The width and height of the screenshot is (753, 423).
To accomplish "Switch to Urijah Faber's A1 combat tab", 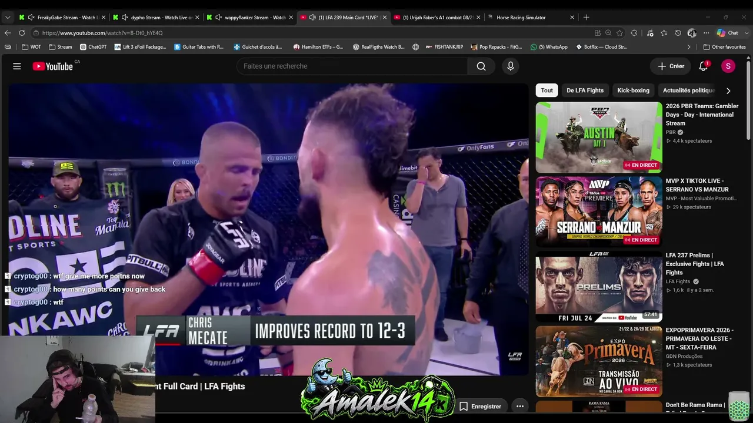I will point(437,17).
